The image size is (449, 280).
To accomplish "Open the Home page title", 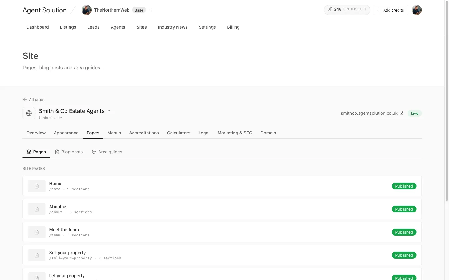I will tap(55, 184).
